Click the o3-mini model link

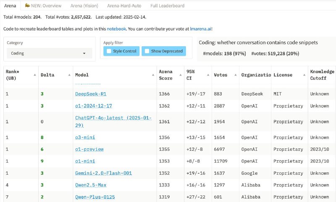(x=86, y=137)
